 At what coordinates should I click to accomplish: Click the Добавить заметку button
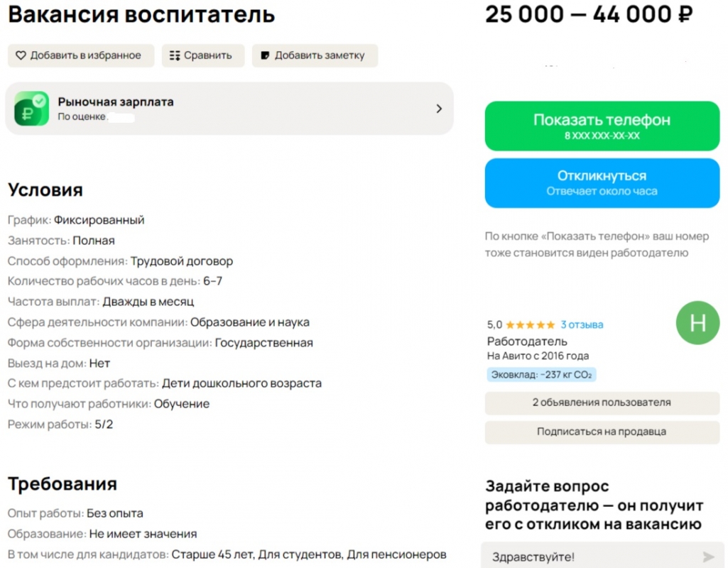[315, 55]
